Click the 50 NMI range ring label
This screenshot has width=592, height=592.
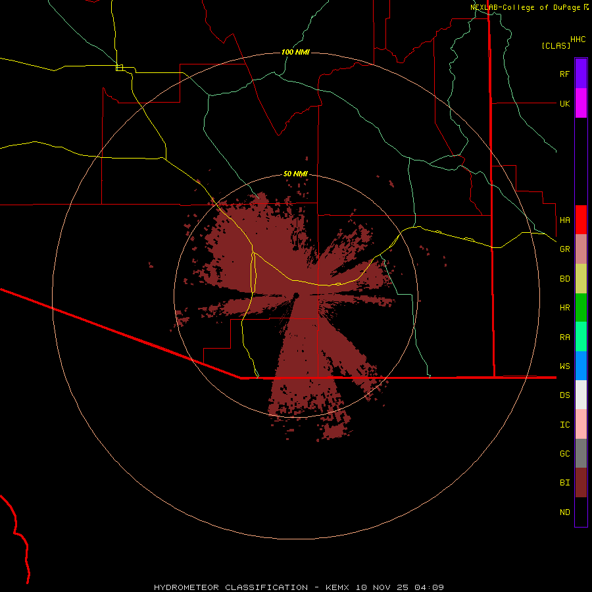(295, 174)
